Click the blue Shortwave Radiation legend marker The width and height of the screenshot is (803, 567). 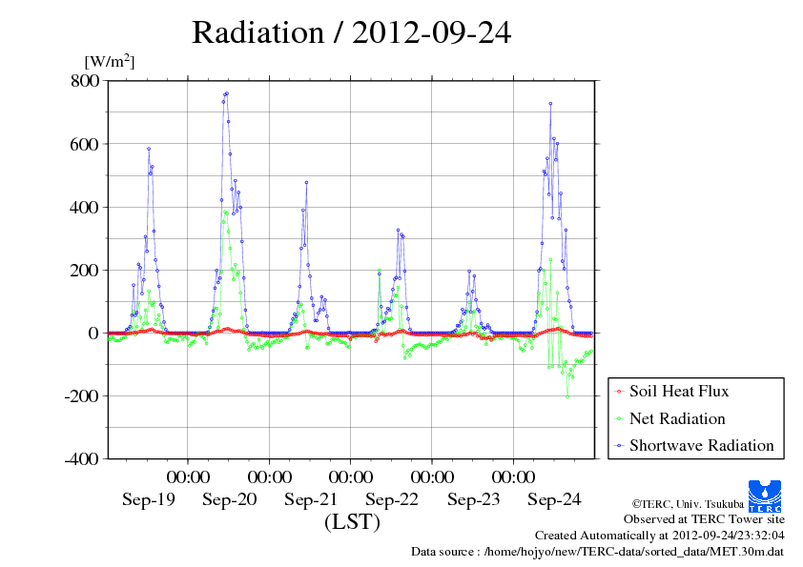click(620, 446)
